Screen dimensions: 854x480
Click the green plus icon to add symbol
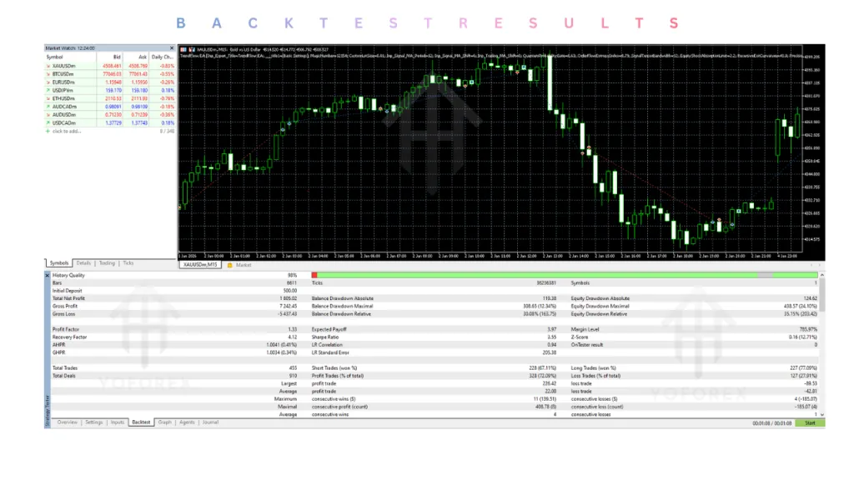(x=48, y=131)
